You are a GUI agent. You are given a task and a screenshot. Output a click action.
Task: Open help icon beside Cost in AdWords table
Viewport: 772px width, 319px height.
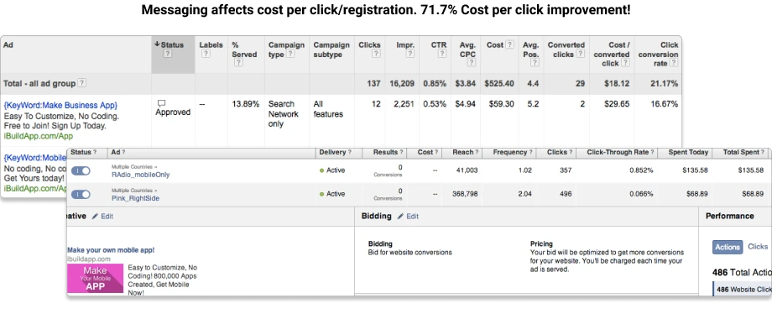[509, 44]
